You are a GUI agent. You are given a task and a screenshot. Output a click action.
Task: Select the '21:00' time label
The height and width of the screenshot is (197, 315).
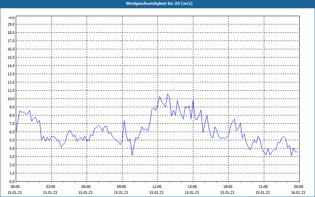click(x=263, y=187)
